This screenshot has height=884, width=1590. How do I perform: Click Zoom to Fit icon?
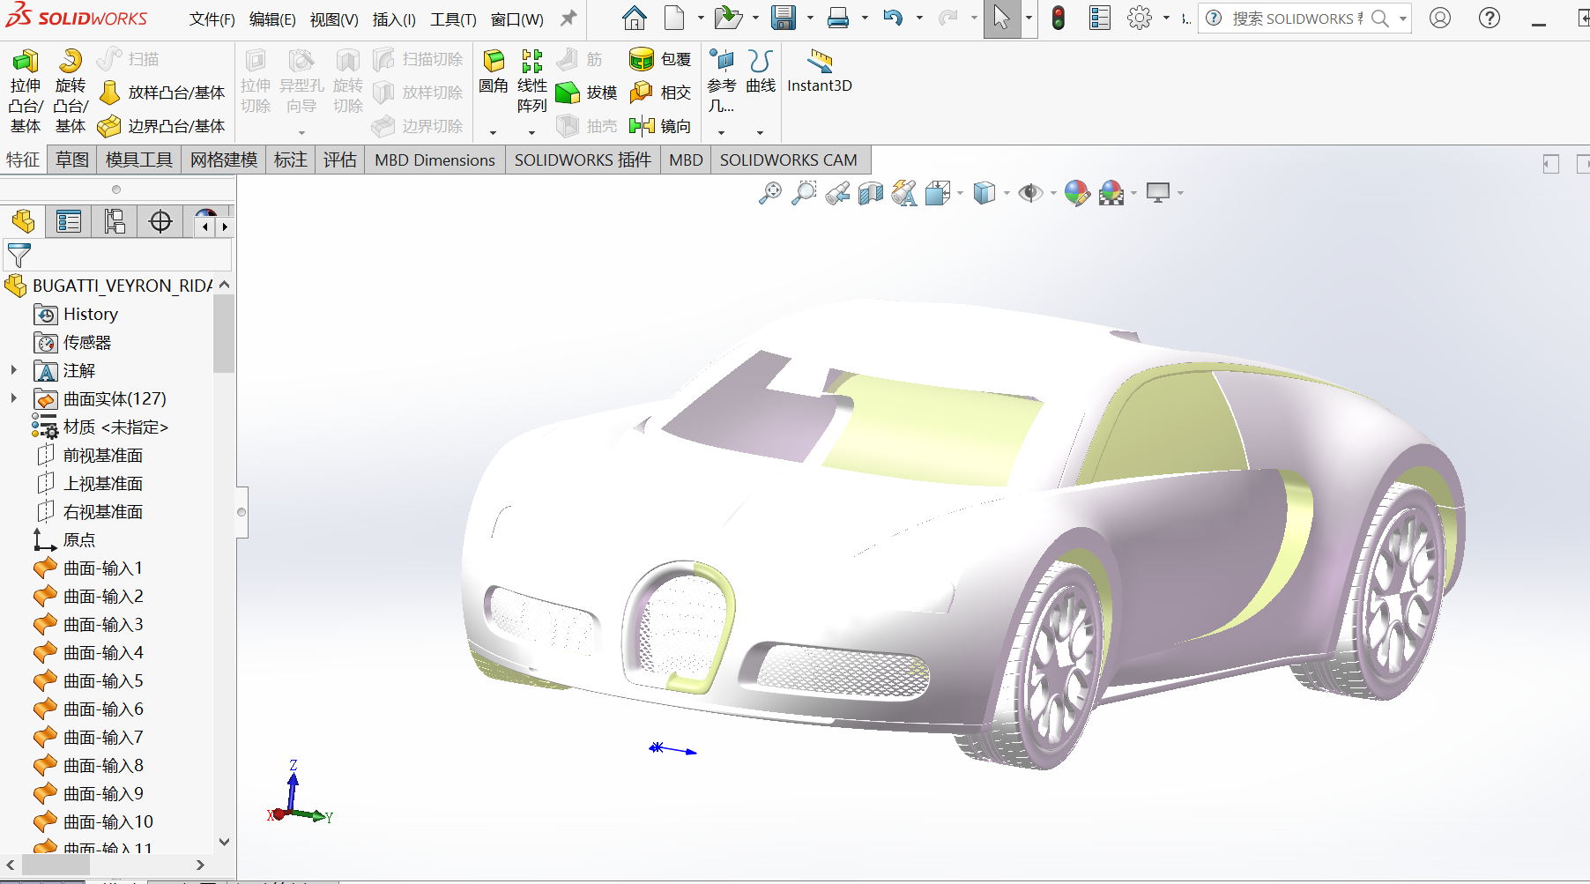pyautogui.click(x=770, y=193)
